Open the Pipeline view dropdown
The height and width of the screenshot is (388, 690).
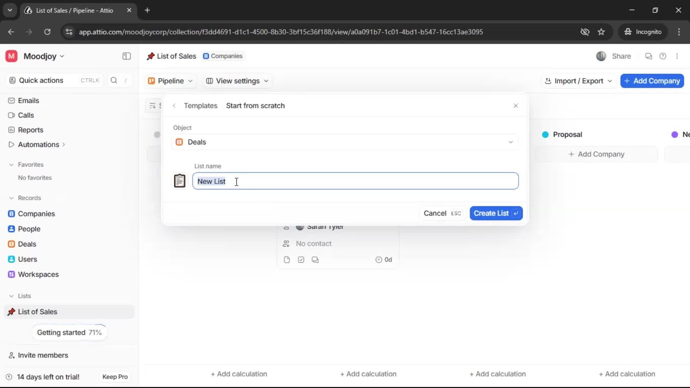pos(170,81)
